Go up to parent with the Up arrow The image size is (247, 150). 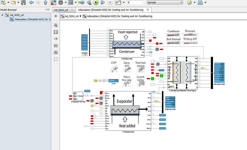[46, 2]
